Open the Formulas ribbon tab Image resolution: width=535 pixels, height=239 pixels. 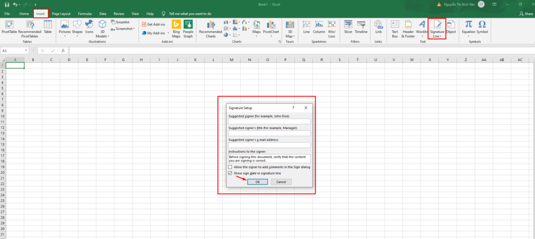coord(84,13)
